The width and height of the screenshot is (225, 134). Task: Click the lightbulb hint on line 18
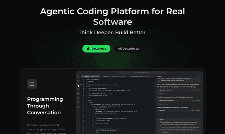pyautogui.click(x=81, y=85)
